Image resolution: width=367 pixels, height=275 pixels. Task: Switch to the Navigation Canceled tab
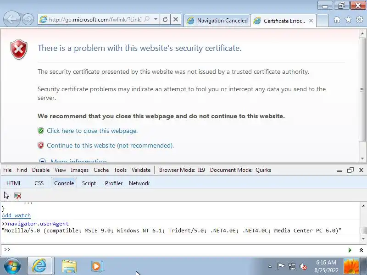pyautogui.click(x=217, y=21)
